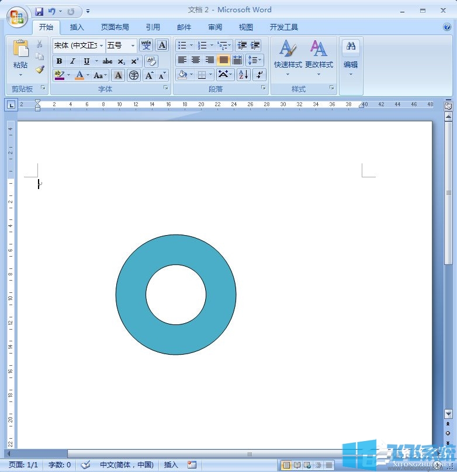
Task: Expand the font name dropdown
Action: tap(101, 46)
